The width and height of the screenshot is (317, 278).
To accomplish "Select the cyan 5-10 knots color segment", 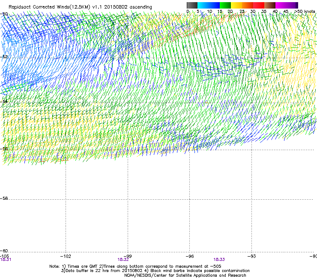I will [x=203, y=5].
